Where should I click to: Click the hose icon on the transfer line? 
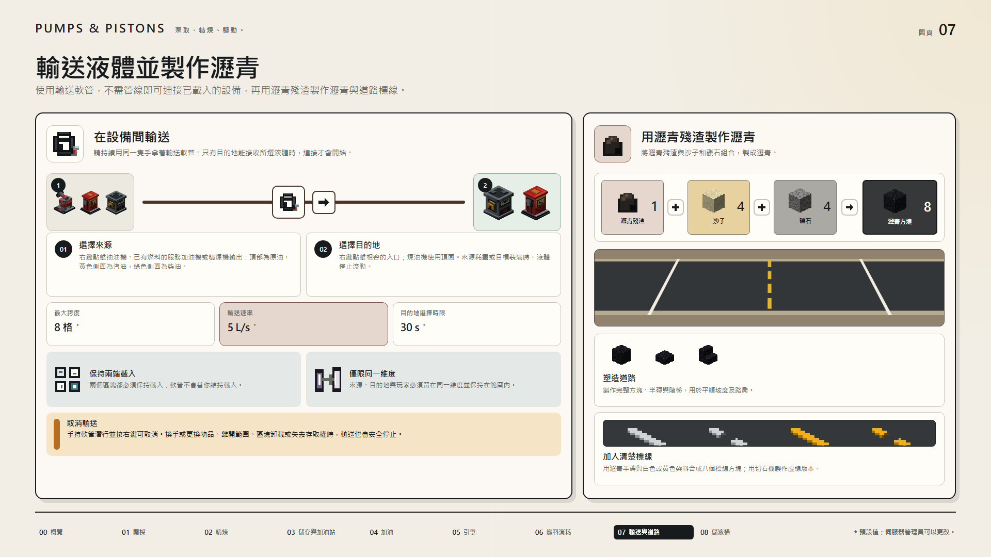pos(289,202)
